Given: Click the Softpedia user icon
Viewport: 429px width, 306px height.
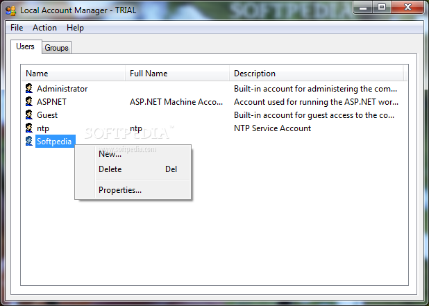Looking at the screenshot, I should coord(29,141).
